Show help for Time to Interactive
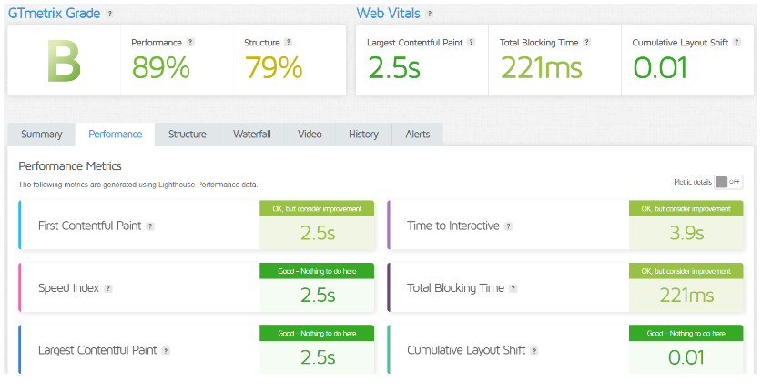This screenshot has height=391, width=762. click(x=508, y=226)
